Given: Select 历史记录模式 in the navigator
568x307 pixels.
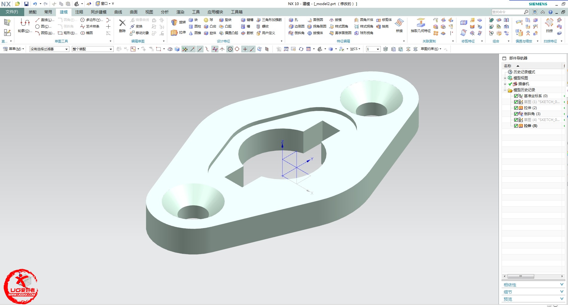Looking at the screenshot, I should click(521, 72).
